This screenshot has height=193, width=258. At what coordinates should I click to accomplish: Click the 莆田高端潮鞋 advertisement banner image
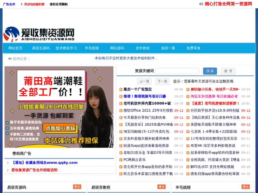59,107
